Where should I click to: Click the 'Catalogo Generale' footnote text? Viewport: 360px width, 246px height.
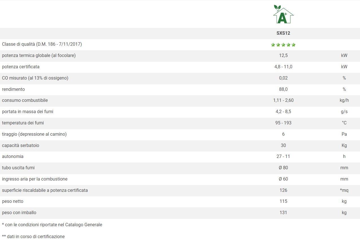[x=84, y=225]
